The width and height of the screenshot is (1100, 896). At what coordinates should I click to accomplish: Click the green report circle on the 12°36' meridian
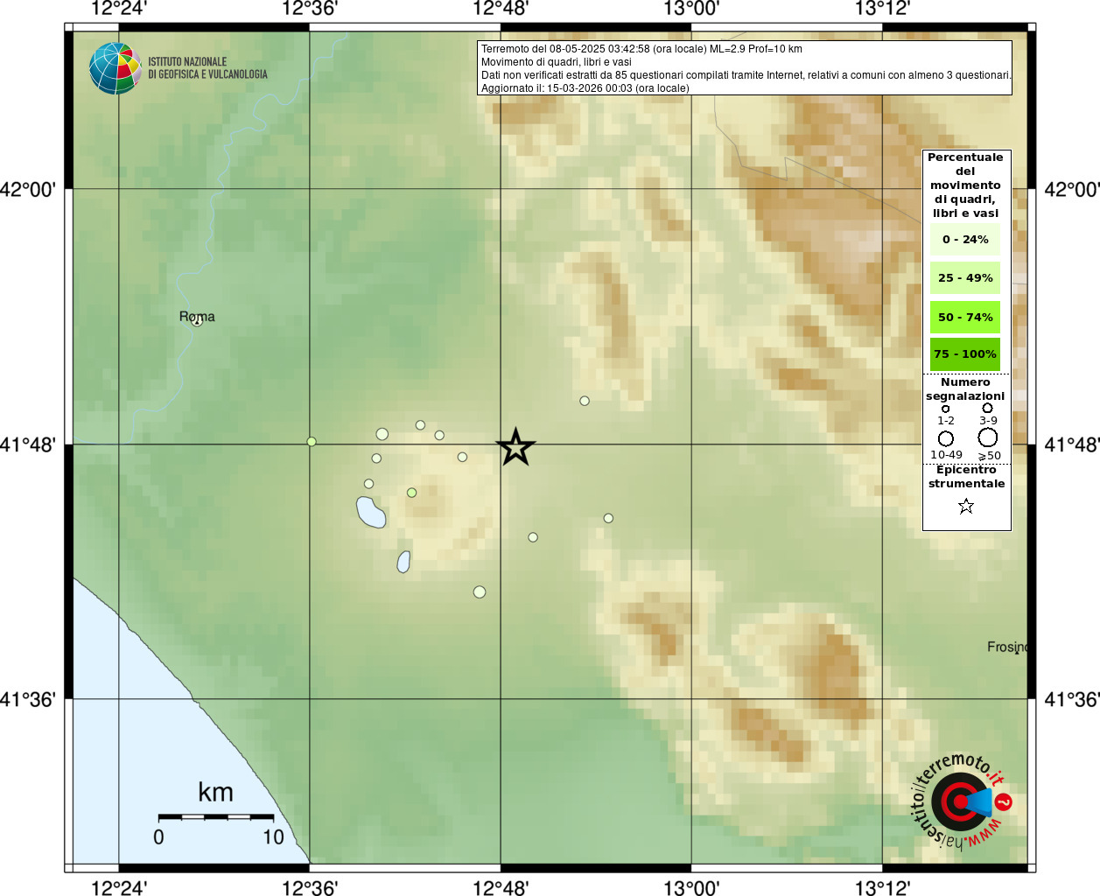312,441
